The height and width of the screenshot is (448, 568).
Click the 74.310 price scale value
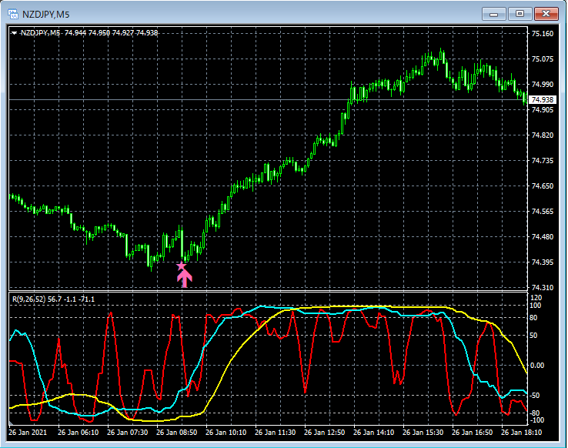[543, 288]
